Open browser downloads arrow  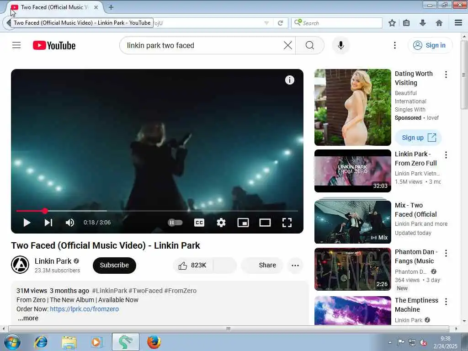[x=423, y=23]
